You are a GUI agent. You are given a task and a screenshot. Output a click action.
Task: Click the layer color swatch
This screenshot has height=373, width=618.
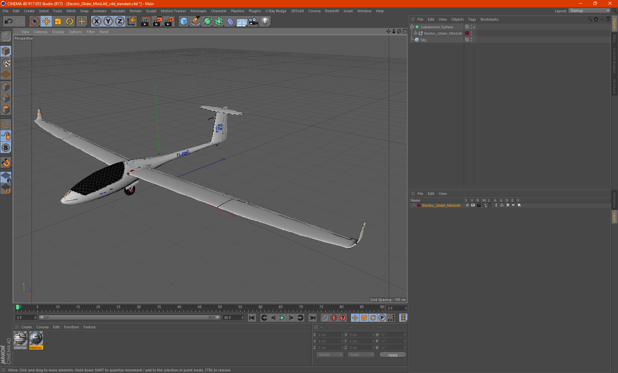click(418, 205)
